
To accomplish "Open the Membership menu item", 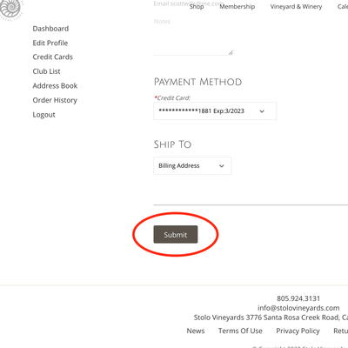I will pyautogui.click(x=237, y=6).
